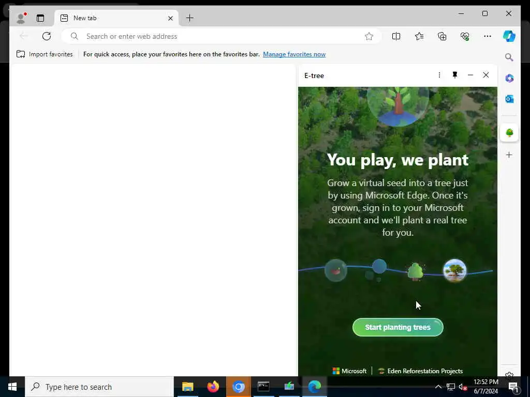Open Microsoft 365 sidebar icon
The width and height of the screenshot is (530, 397).
pos(509,79)
